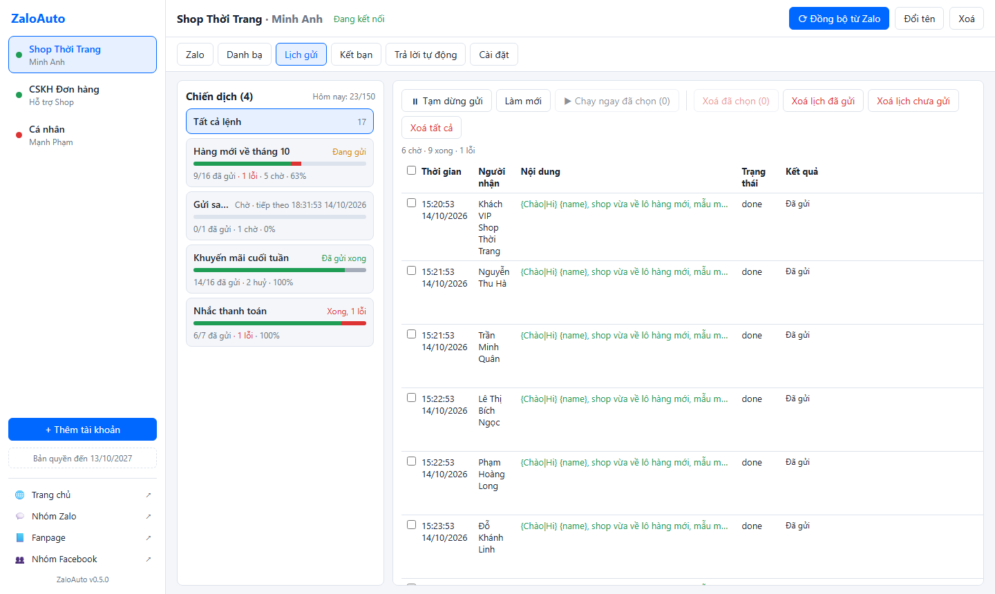Click Đồng bộ từ Zalo button
Image resolution: width=995 pixels, height=594 pixels.
[x=839, y=19]
